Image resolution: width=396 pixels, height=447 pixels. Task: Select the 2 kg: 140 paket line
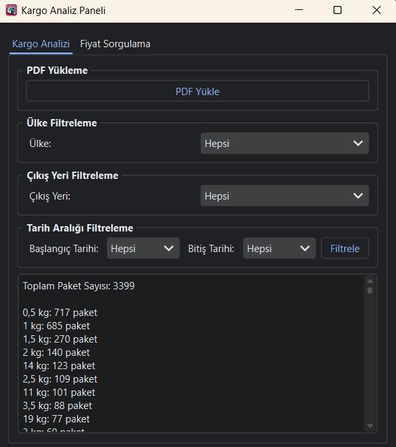[x=56, y=353]
